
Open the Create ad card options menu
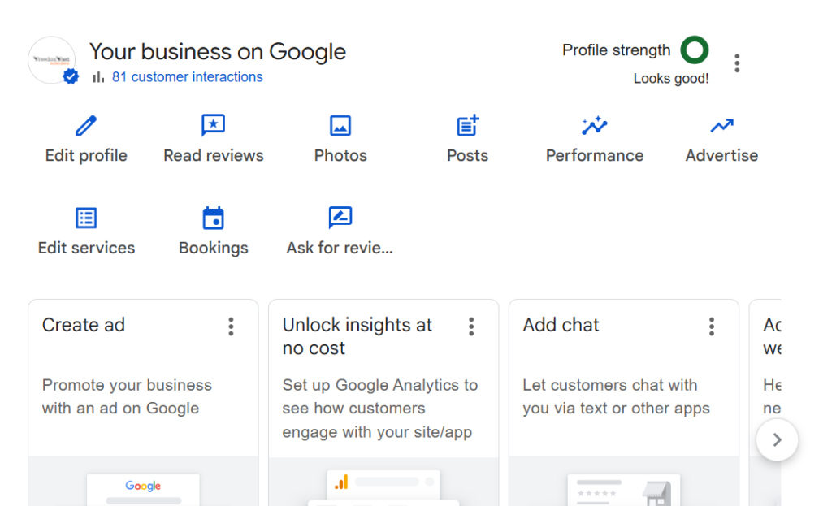pyautogui.click(x=231, y=327)
